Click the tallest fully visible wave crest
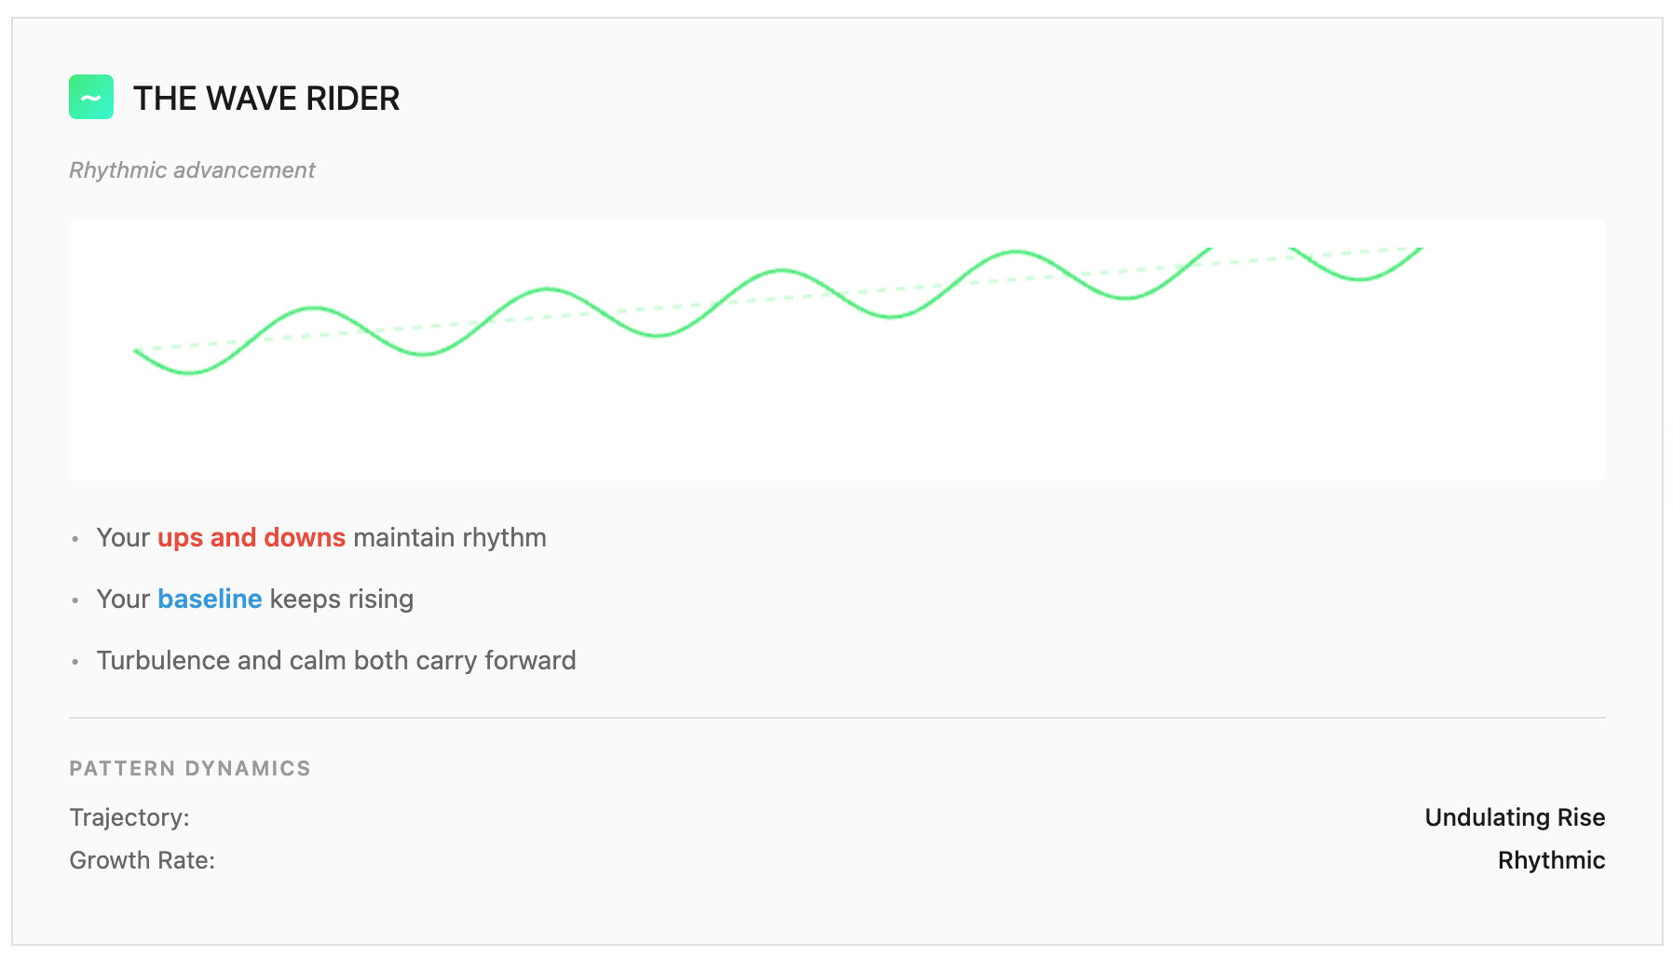The height and width of the screenshot is (957, 1673). click(x=1016, y=251)
